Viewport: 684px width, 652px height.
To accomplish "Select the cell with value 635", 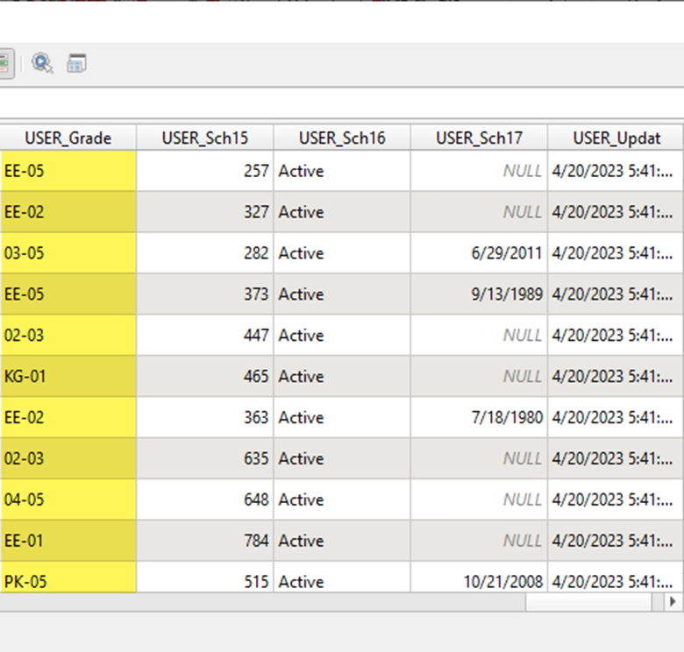I will [205, 458].
